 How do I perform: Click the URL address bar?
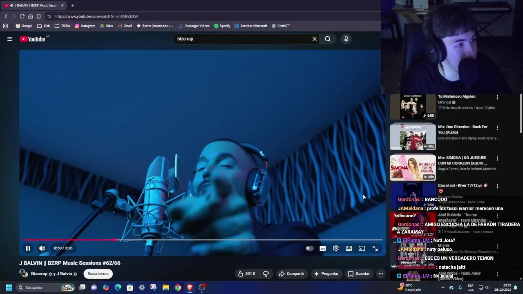pyautogui.click(x=212, y=16)
